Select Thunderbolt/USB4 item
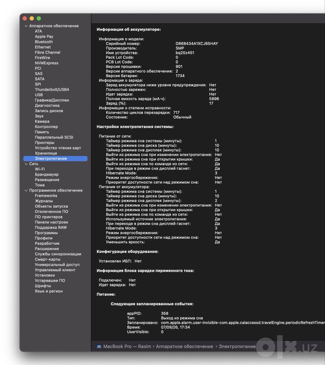 pyautogui.click(x=52, y=90)
